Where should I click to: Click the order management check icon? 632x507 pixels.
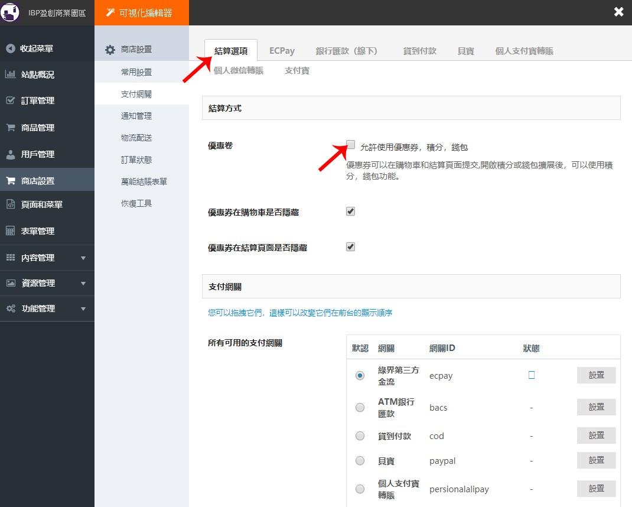[x=11, y=100]
